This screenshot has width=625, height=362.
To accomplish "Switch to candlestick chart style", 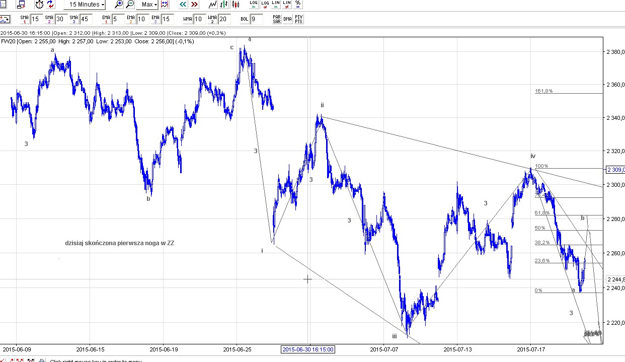I will tap(235, 5).
